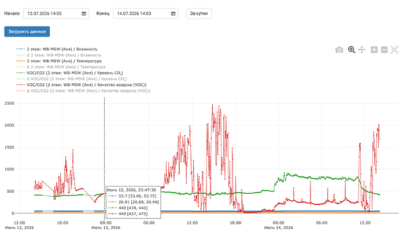Click the Autoscale axes icon
399x236 pixels.
pos(394,50)
